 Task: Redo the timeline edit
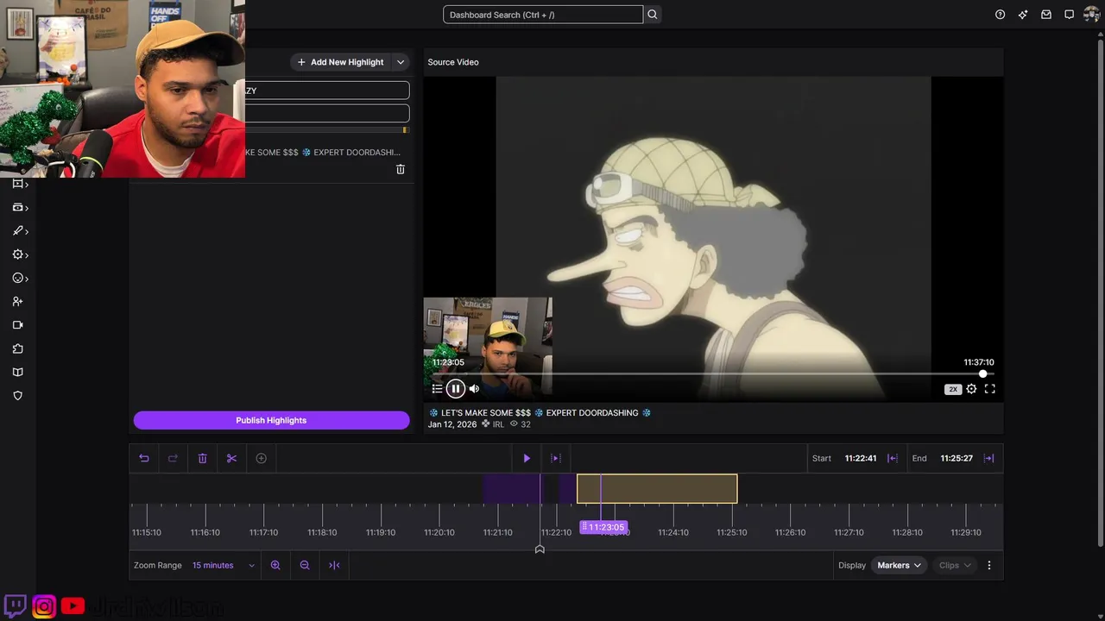173,458
